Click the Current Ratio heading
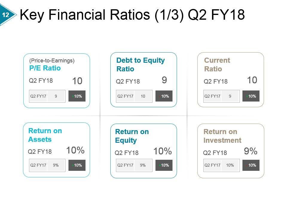The height and width of the screenshot is (215, 287). (217, 64)
